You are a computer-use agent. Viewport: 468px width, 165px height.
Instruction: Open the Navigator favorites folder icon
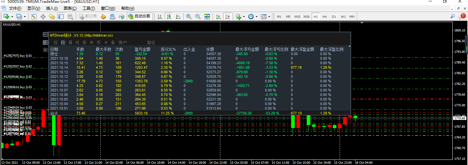click(52, 17)
